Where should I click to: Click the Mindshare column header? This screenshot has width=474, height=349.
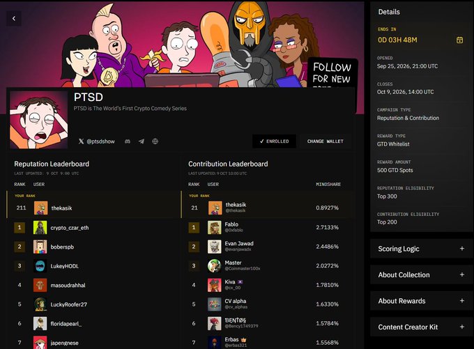click(x=328, y=185)
